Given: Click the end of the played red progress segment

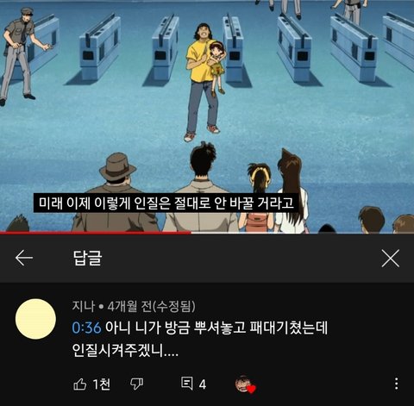Looking at the screenshot, I should [x=190, y=233].
